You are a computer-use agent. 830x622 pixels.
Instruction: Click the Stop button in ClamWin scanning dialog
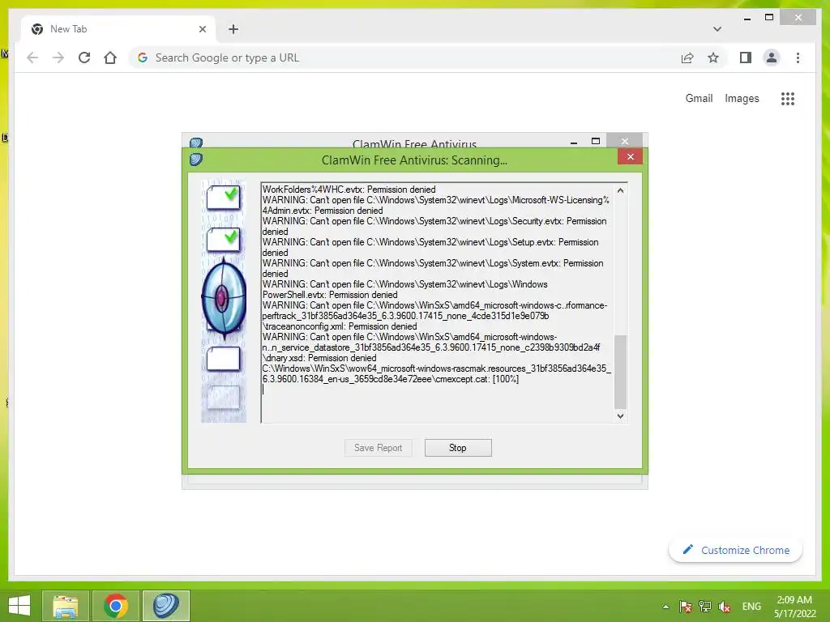[x=458, y=447]
